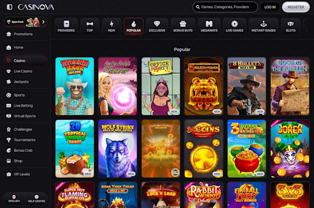Click the VIP Levels crown icon

pyautogui.click(x=8, y=174)
